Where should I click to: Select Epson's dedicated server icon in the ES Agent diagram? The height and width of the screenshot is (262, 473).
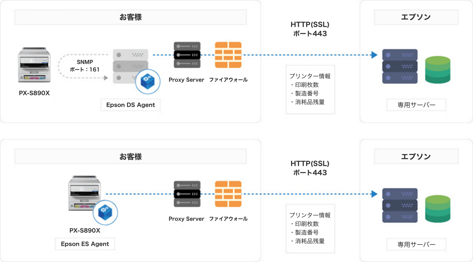click(x=400, y=205)
